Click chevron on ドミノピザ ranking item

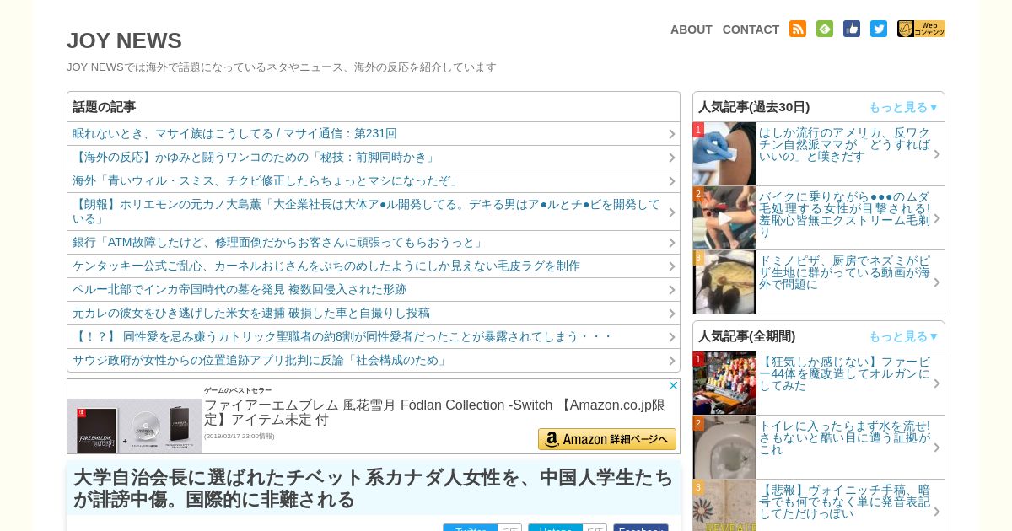[936, 282]
